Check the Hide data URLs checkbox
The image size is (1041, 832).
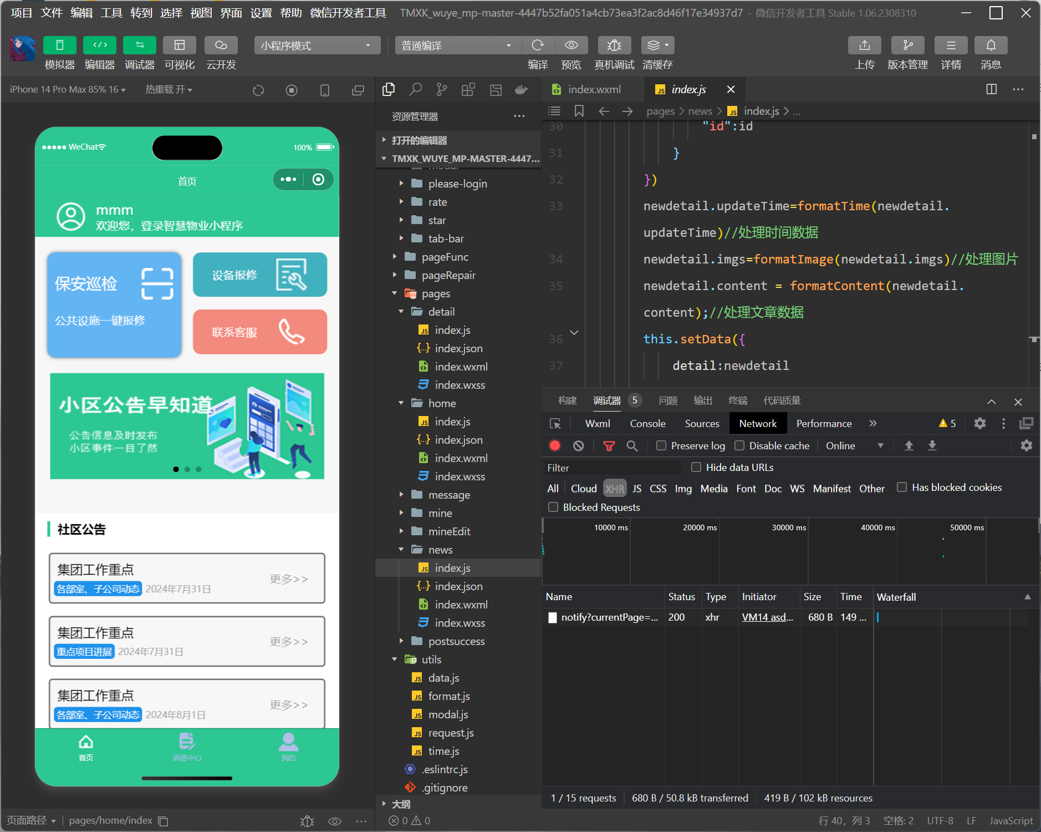696,467
